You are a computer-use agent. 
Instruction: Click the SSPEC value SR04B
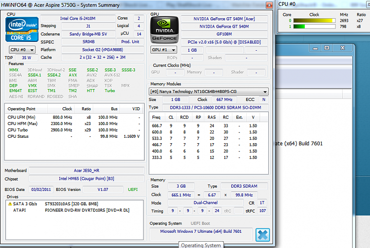[x=88, y=42]
